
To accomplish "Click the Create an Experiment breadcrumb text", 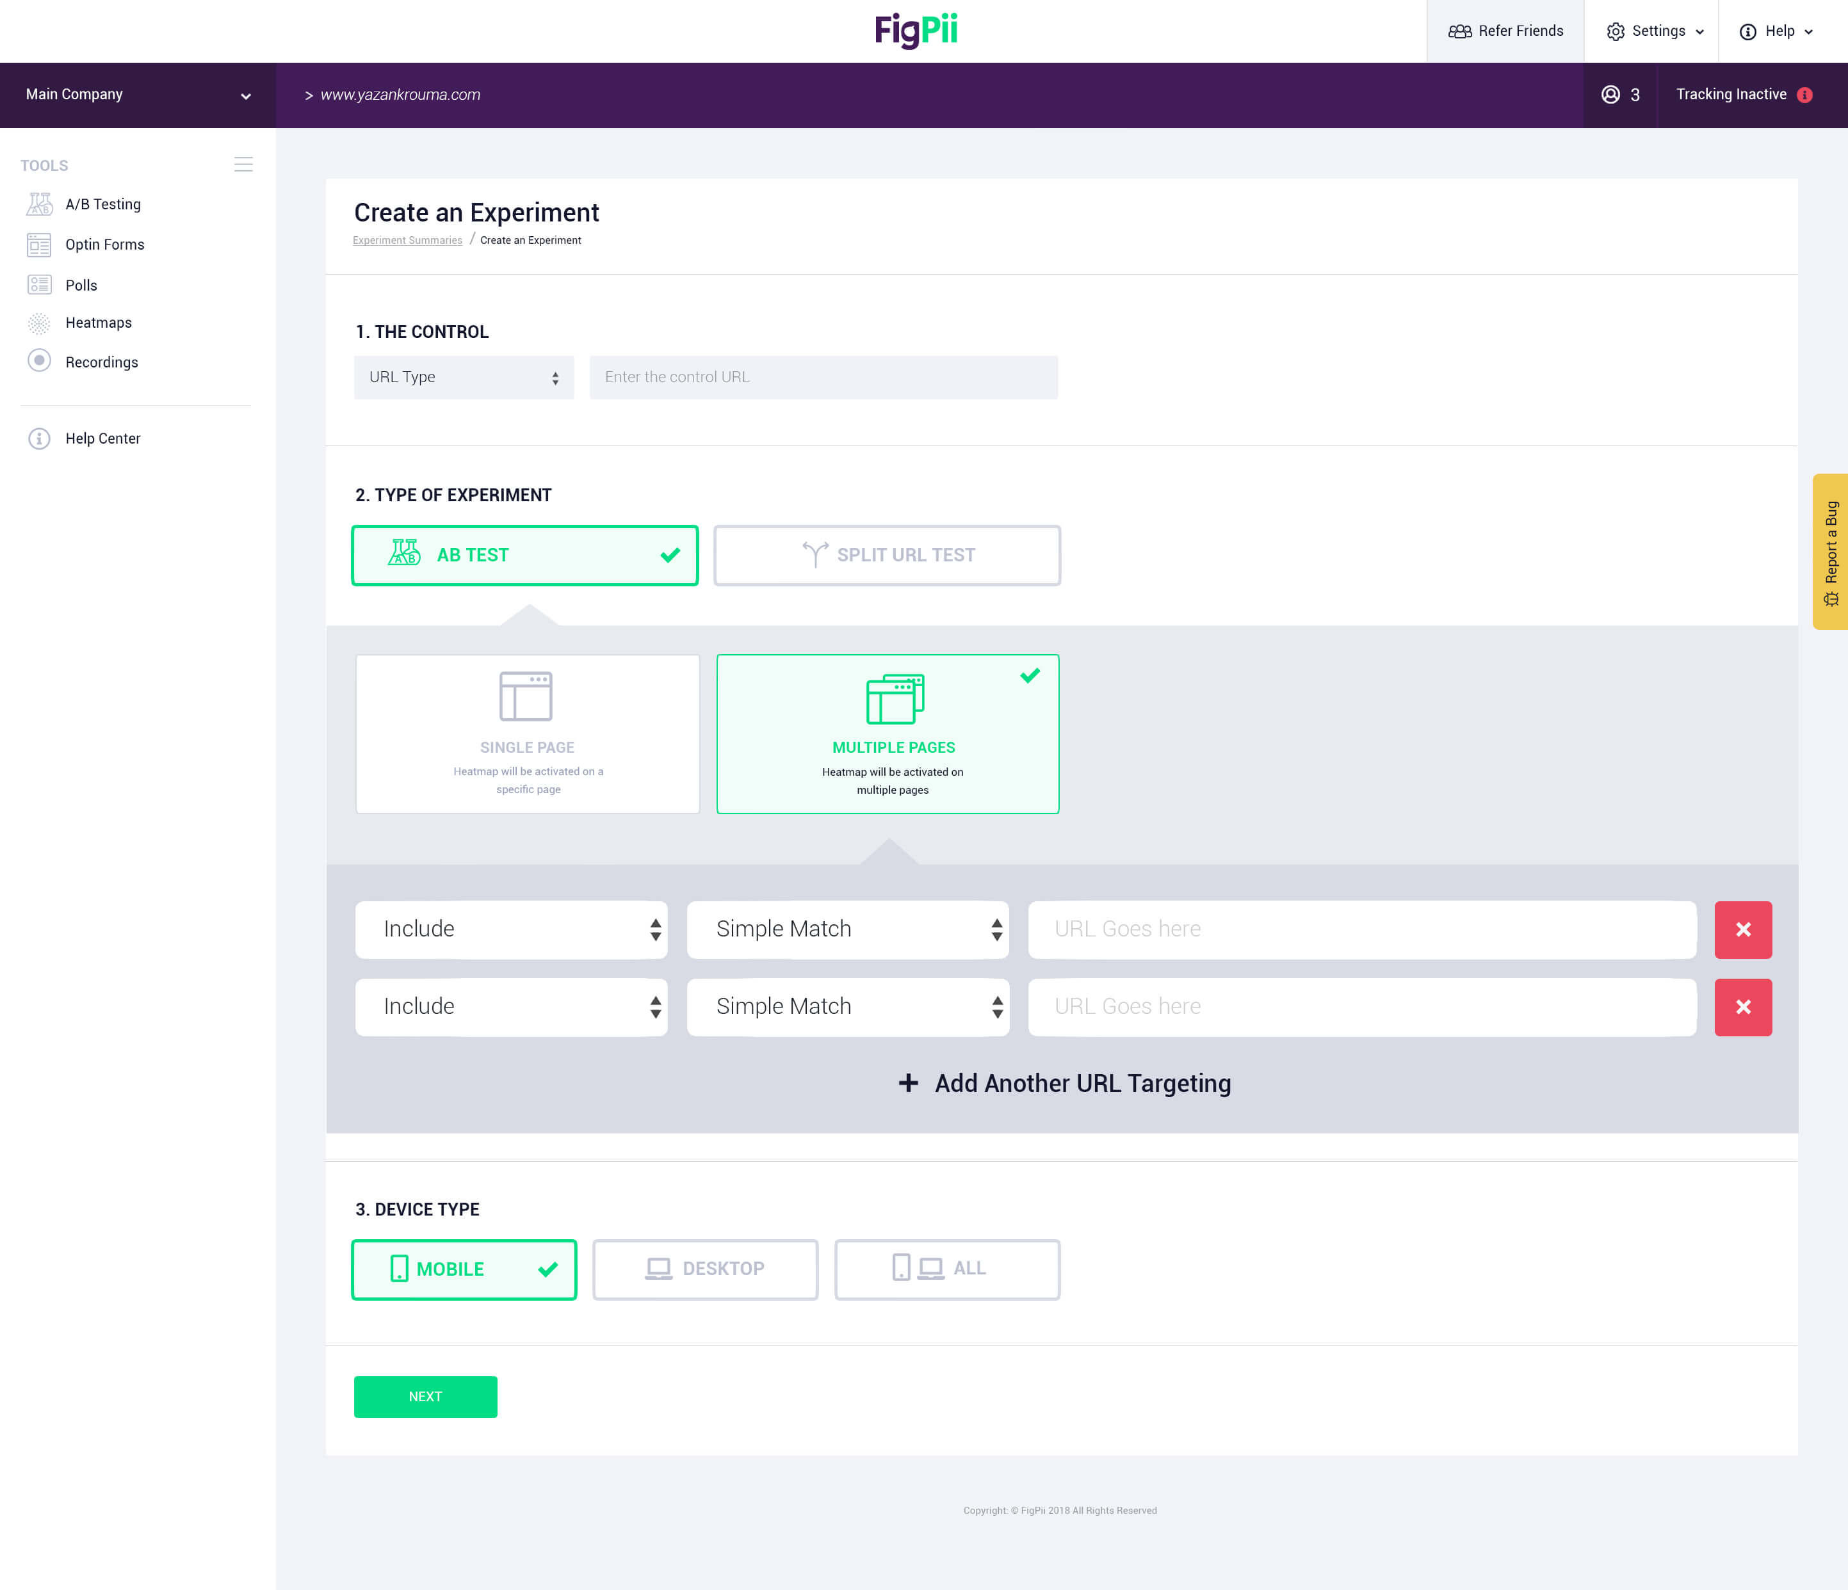I will (x=531, y=240).
